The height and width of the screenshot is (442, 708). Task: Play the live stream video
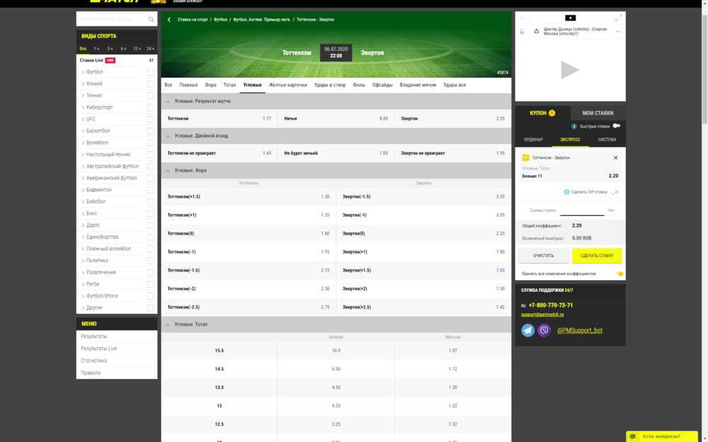click(x=570, y=70)
